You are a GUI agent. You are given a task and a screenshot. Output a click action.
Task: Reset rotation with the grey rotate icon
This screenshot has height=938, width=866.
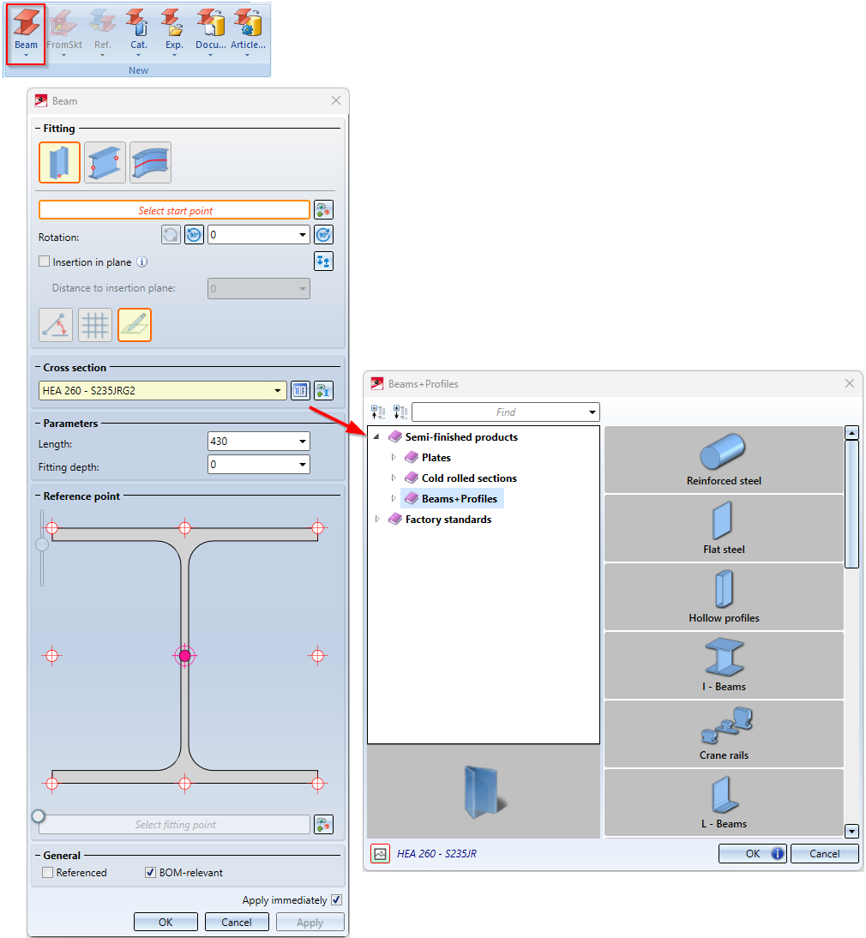[171, 235]
